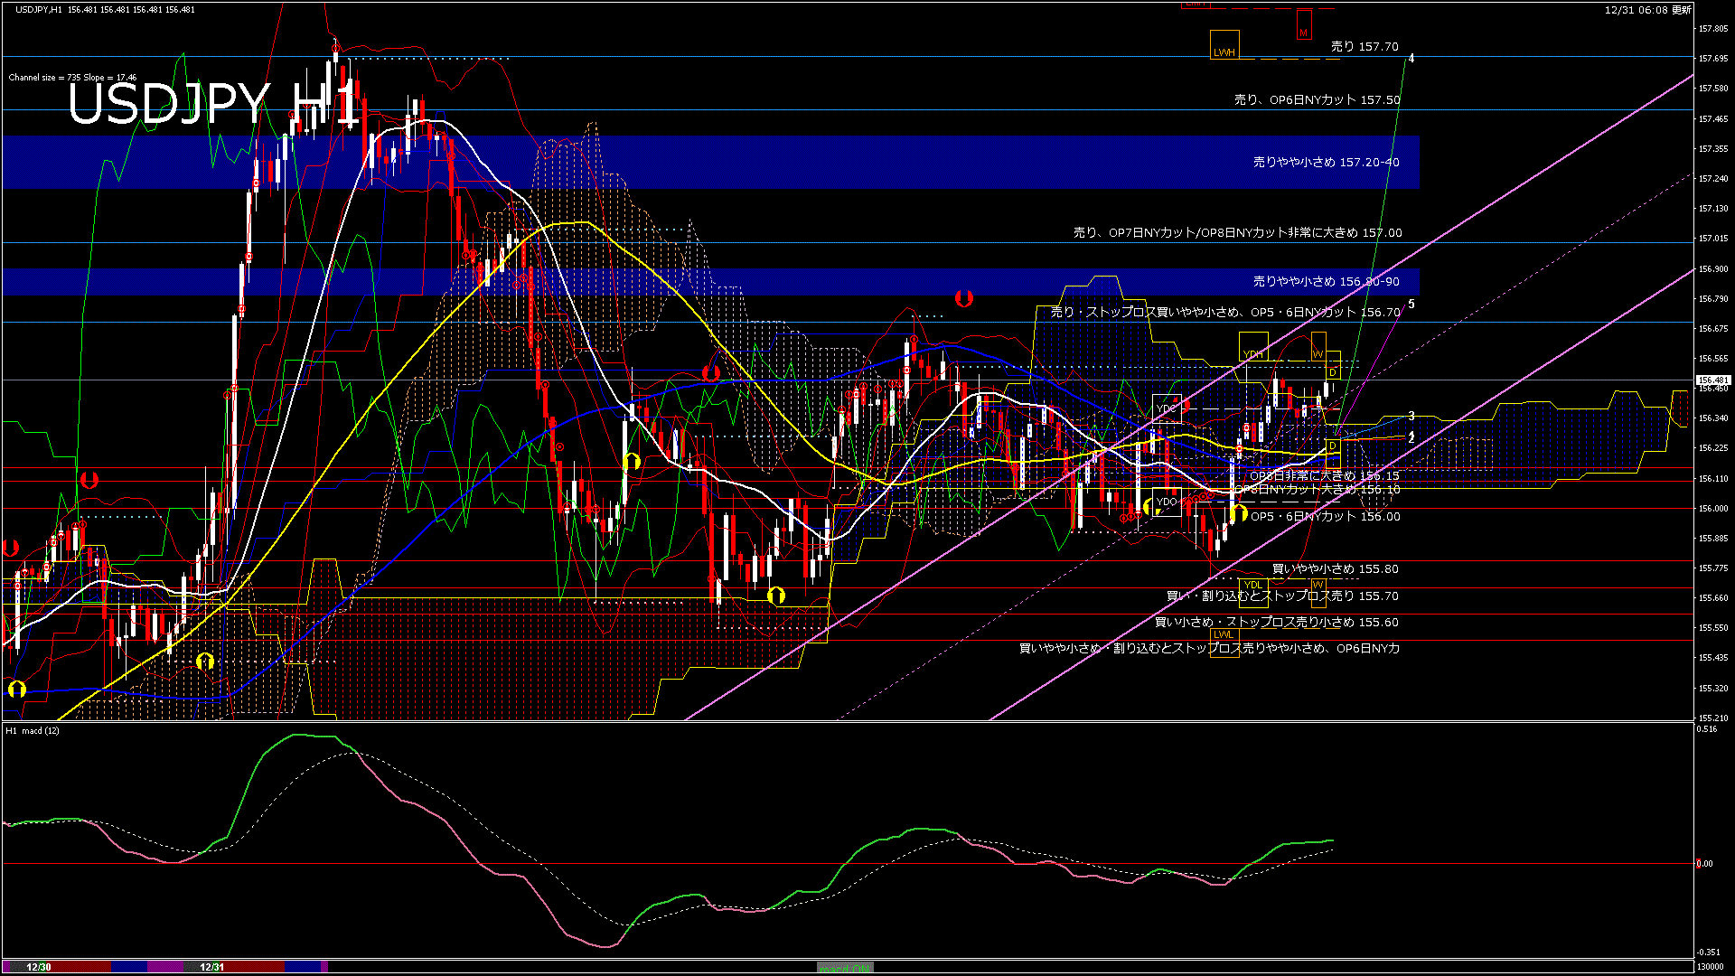Click the red M marker box at the top
This screenshot has height=976, width=1735.
click(1304, 24)
